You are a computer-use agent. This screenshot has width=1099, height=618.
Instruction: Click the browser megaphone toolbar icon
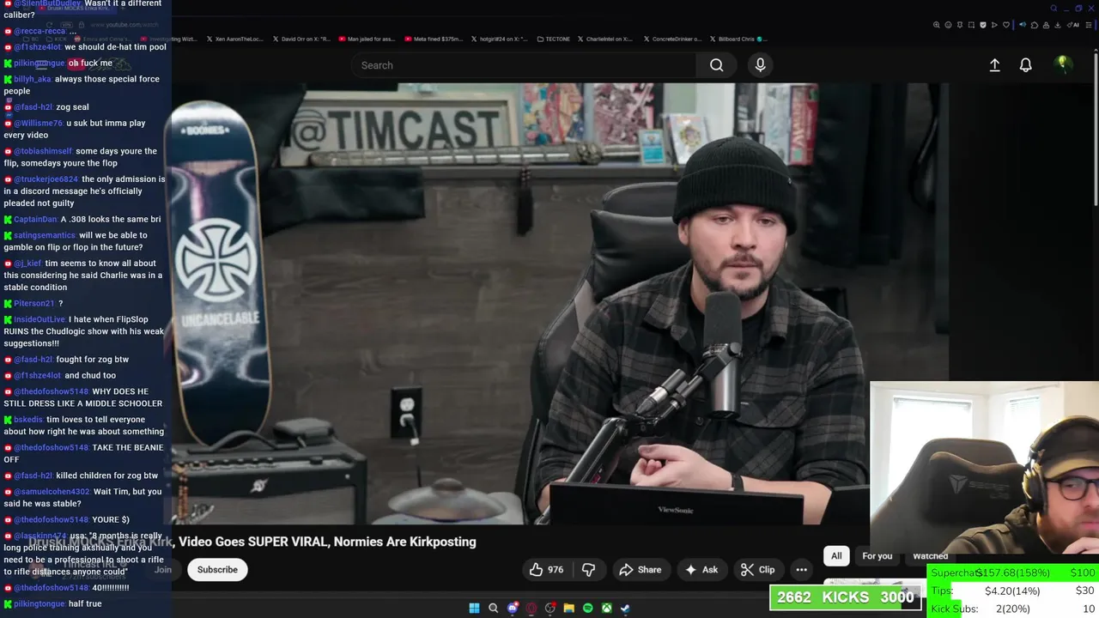click(x=1023, y=25)
